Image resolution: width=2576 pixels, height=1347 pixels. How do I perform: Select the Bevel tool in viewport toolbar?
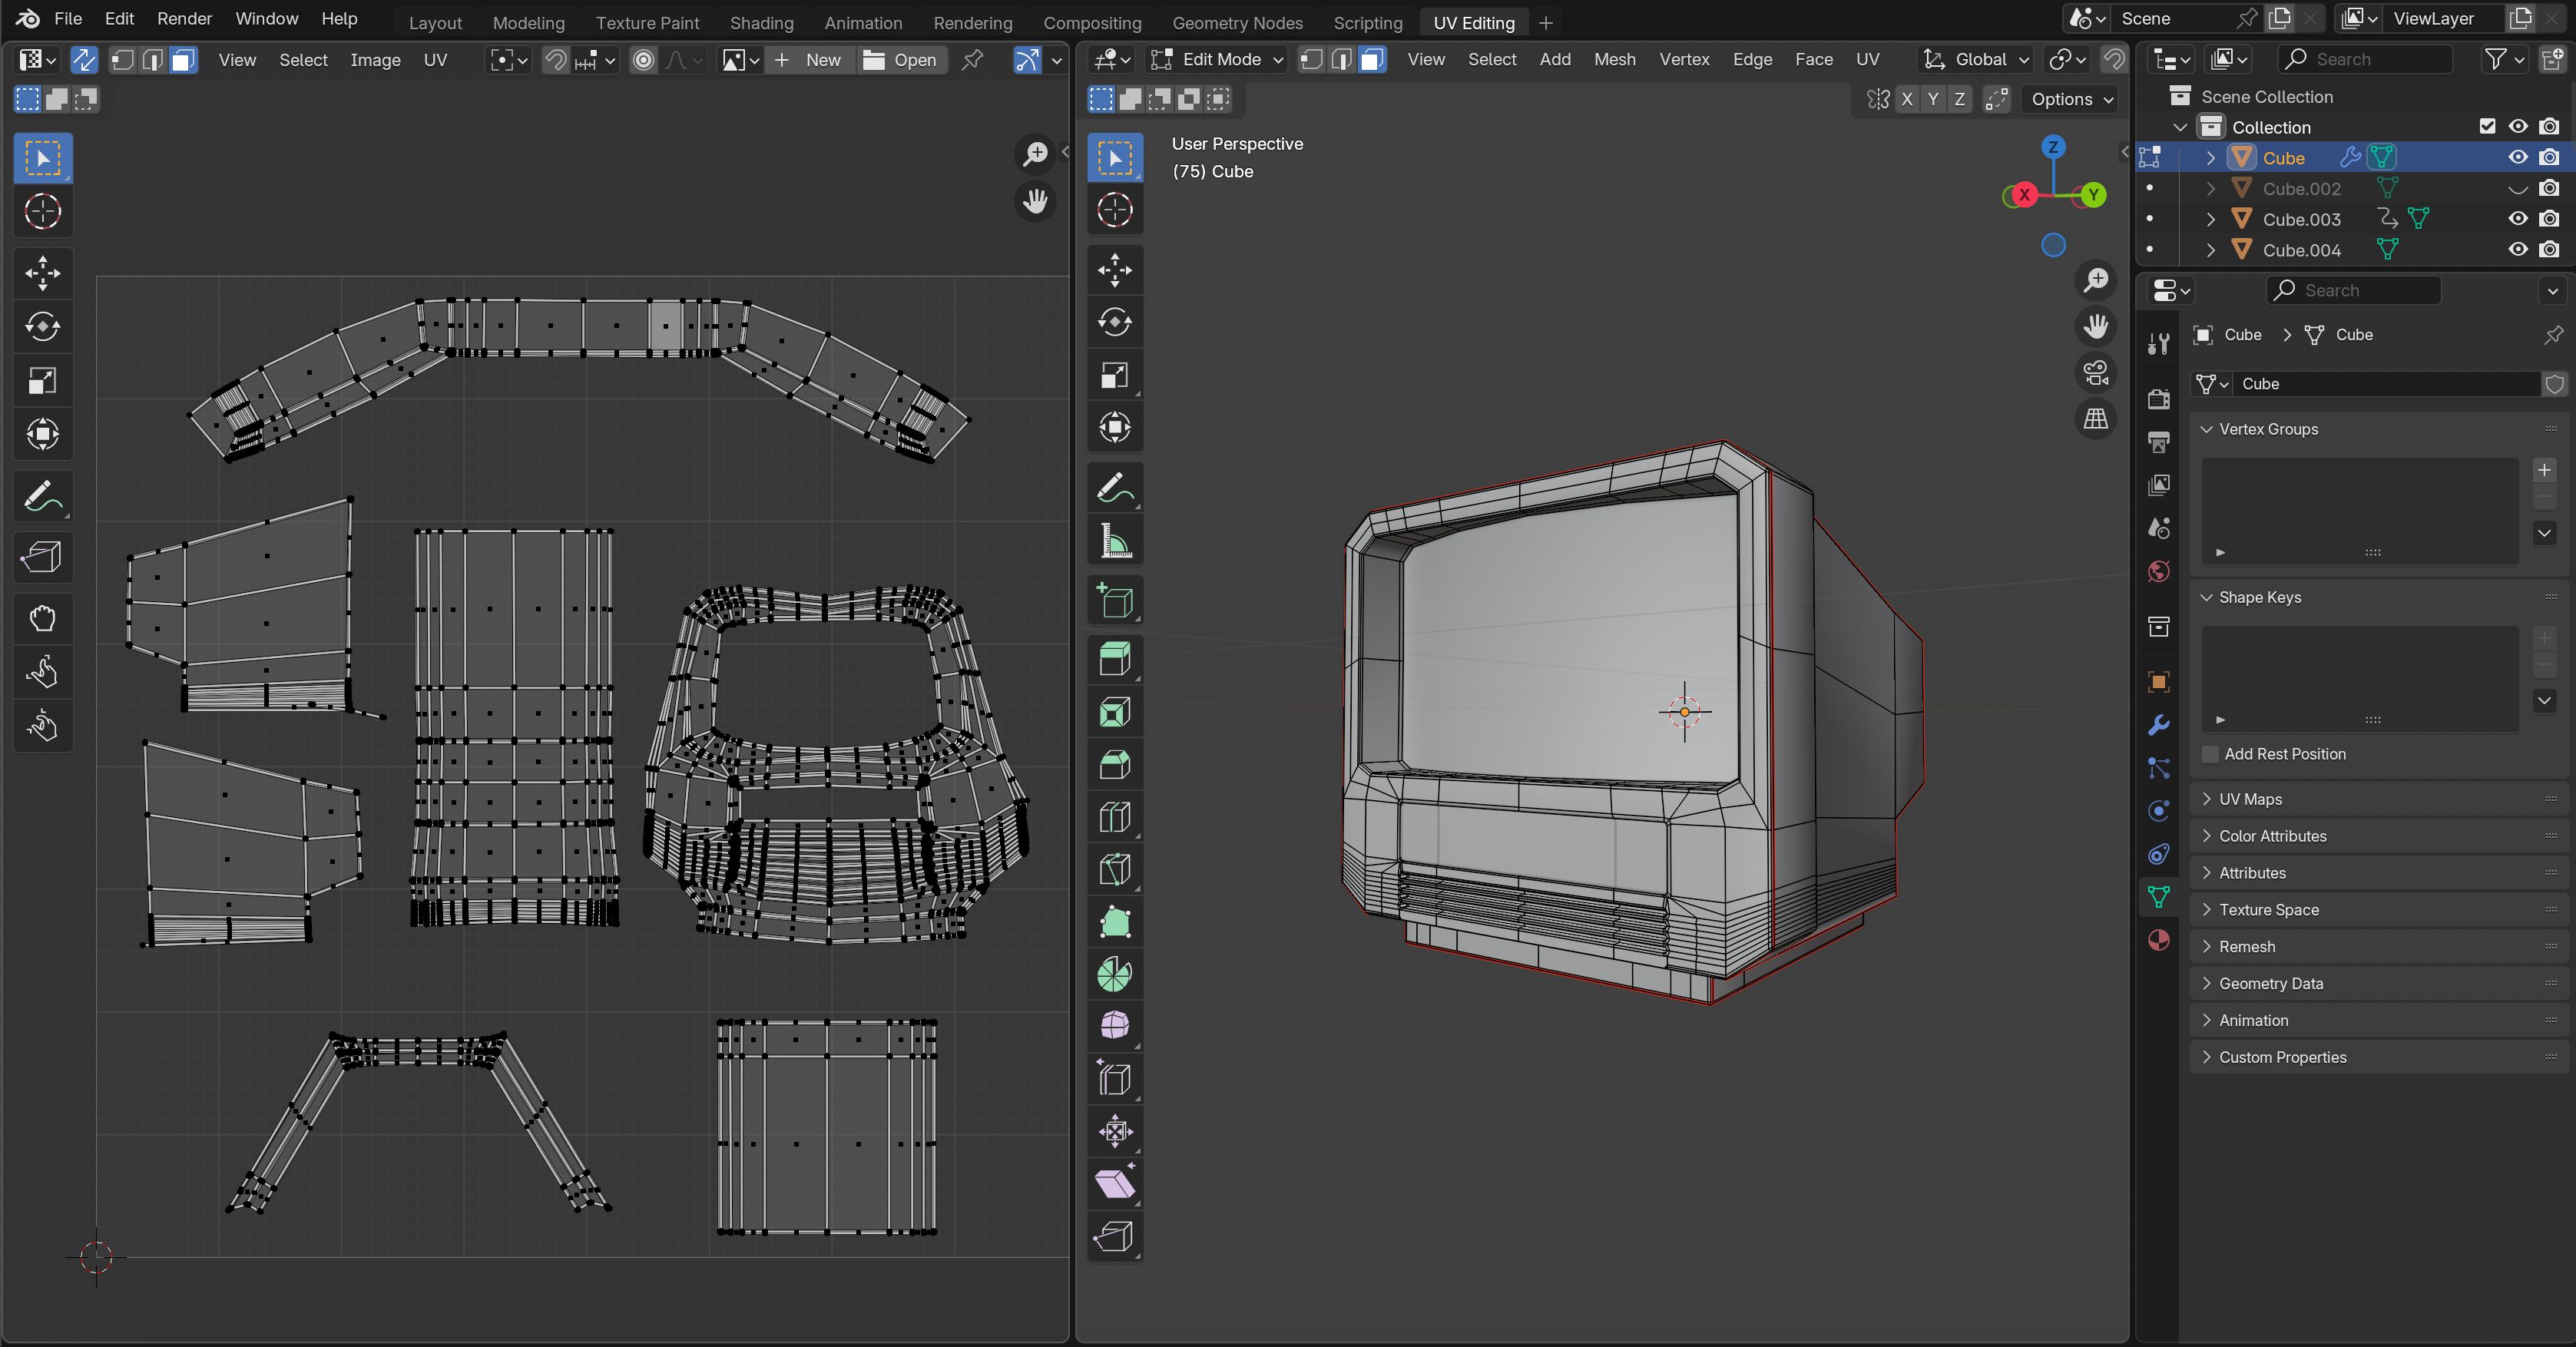[x=1114, y=765]
